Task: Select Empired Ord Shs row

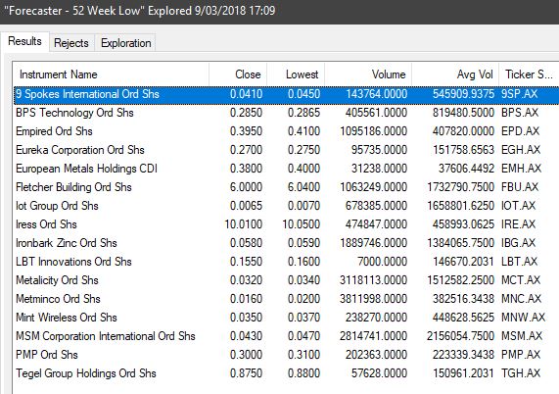Action: click(286, 131)
